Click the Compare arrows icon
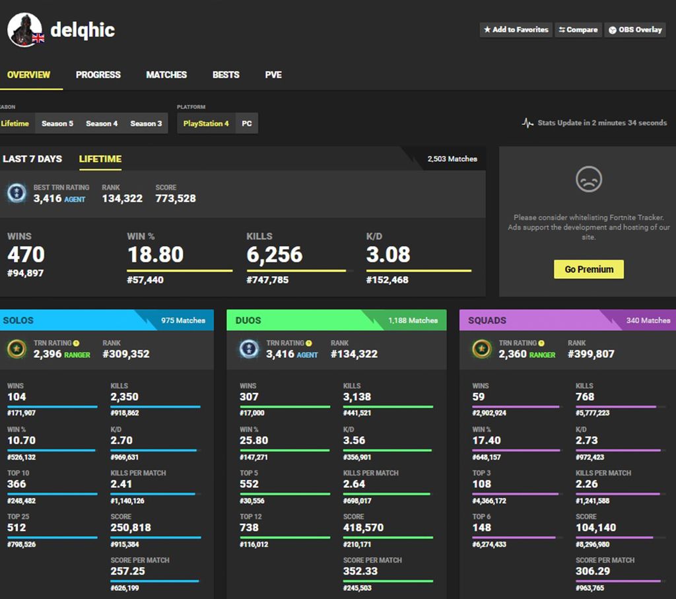 tap(562, 30)
